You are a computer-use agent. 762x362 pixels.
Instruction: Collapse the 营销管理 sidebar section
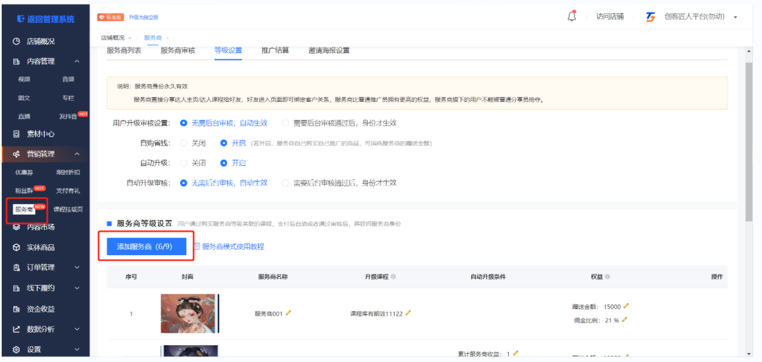point(77,154)
